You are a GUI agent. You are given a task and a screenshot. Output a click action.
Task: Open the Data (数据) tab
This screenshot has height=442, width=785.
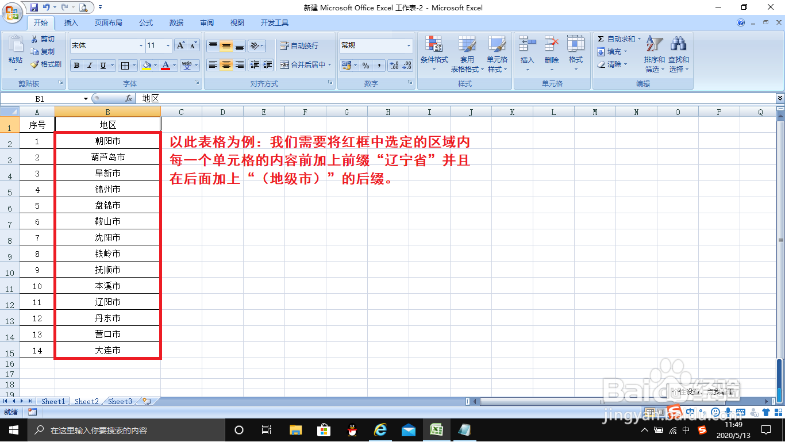(176, 23)
